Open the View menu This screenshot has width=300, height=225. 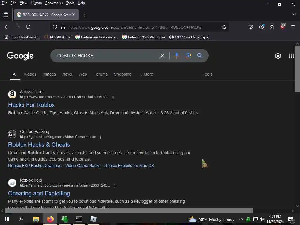coord(23,3)
